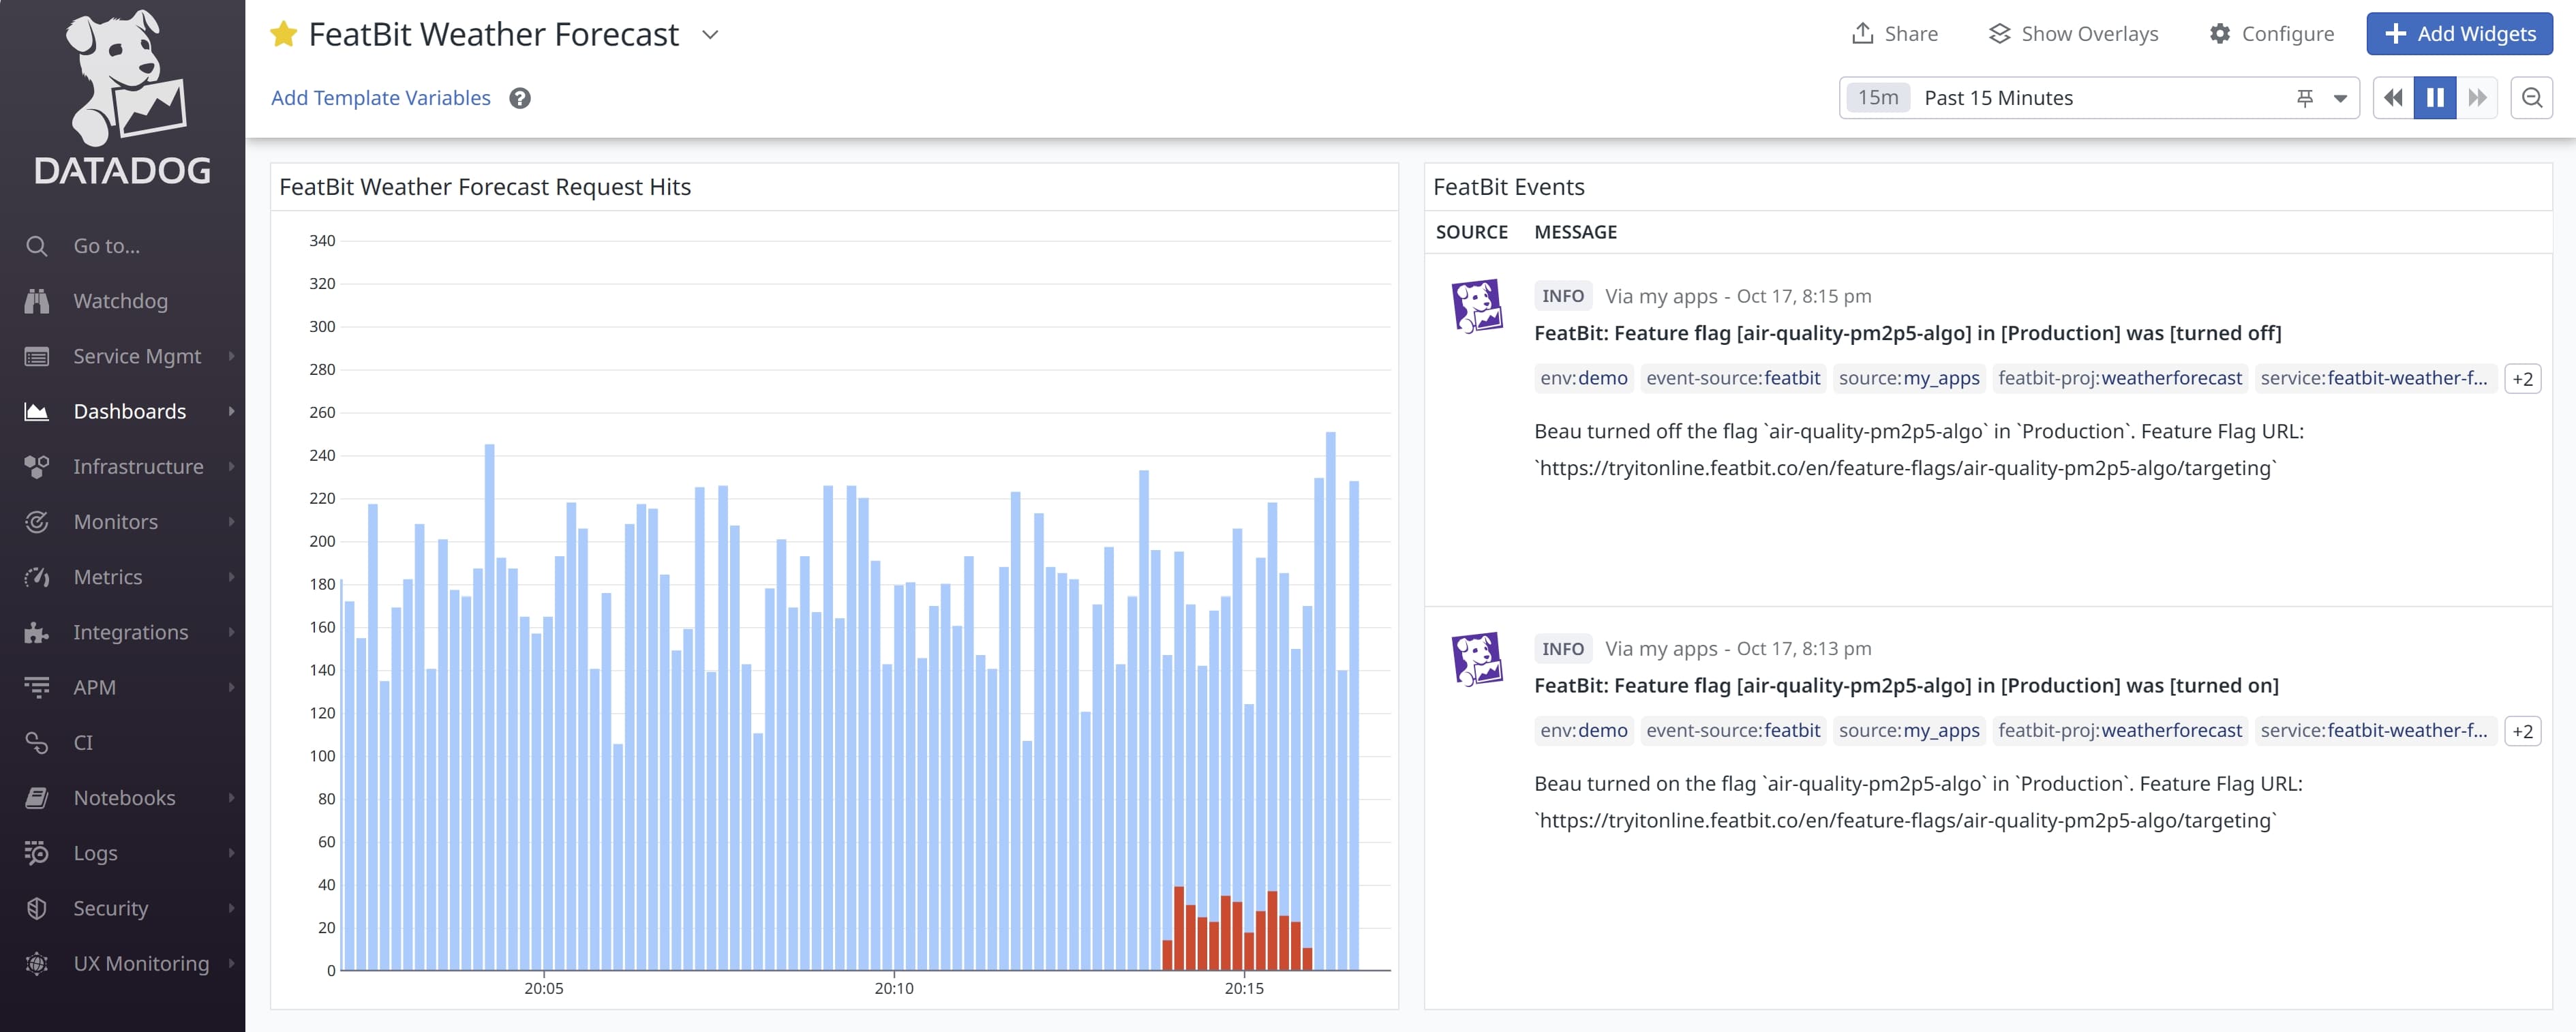The height and width of the screenshot is (1032, 2576).
Task: Click Add Template Variables link
Action: point(380,98)
